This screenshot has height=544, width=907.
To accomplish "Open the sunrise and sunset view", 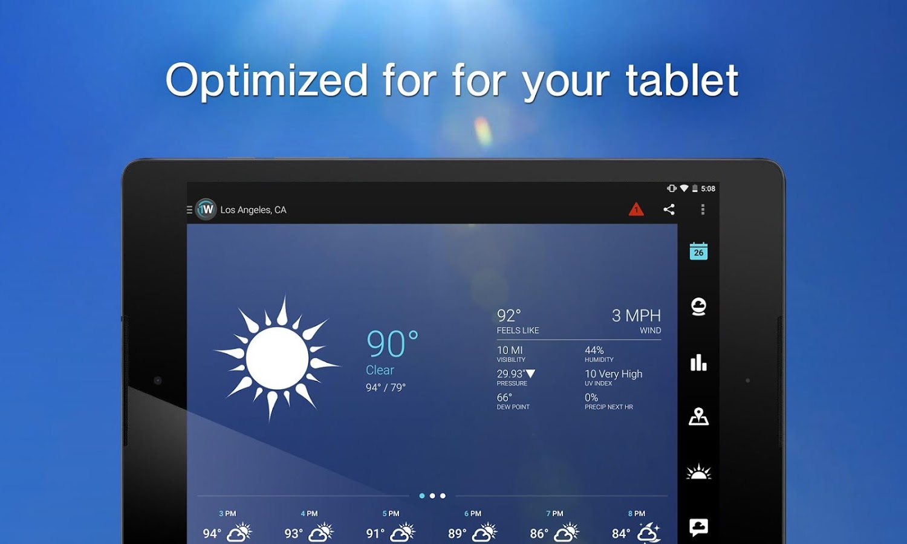I will coord(698,471).
